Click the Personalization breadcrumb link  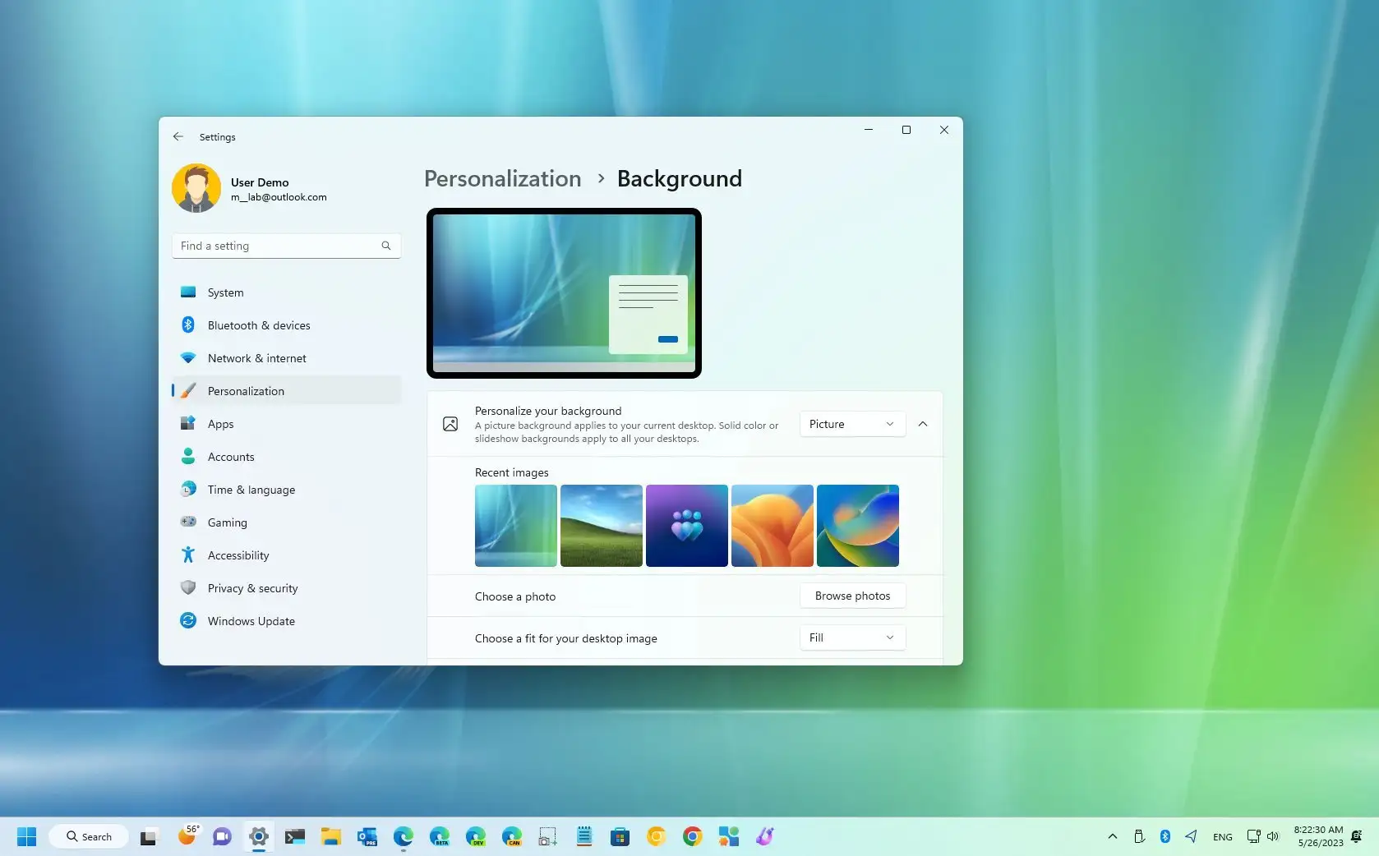(x=502, y=178)
